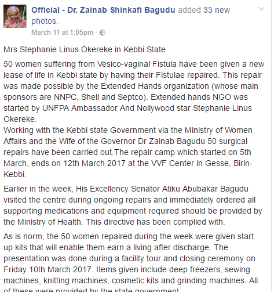Image resolution: width=274 pixels, height=292 pixels.
Task: Open the March 11 at 1:05pm timestamp
Action: tap(62, 33)
